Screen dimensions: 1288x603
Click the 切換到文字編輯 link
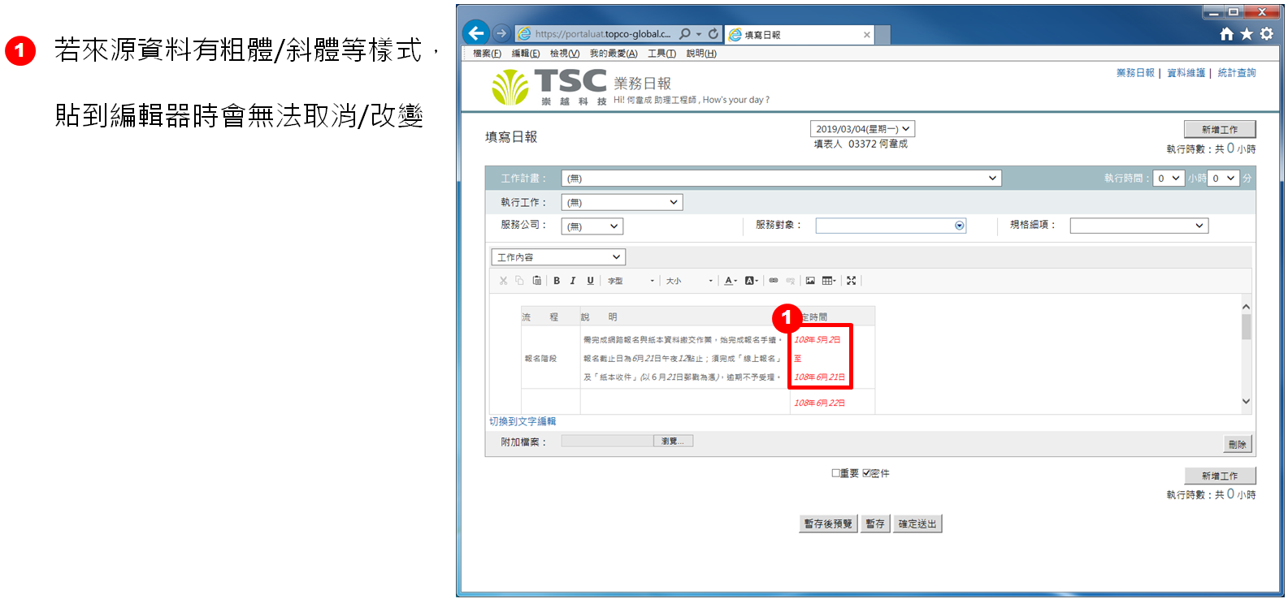tap(523, 422)
